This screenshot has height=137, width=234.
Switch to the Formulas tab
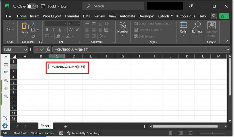pyautogui.click(x=72, y=16)
